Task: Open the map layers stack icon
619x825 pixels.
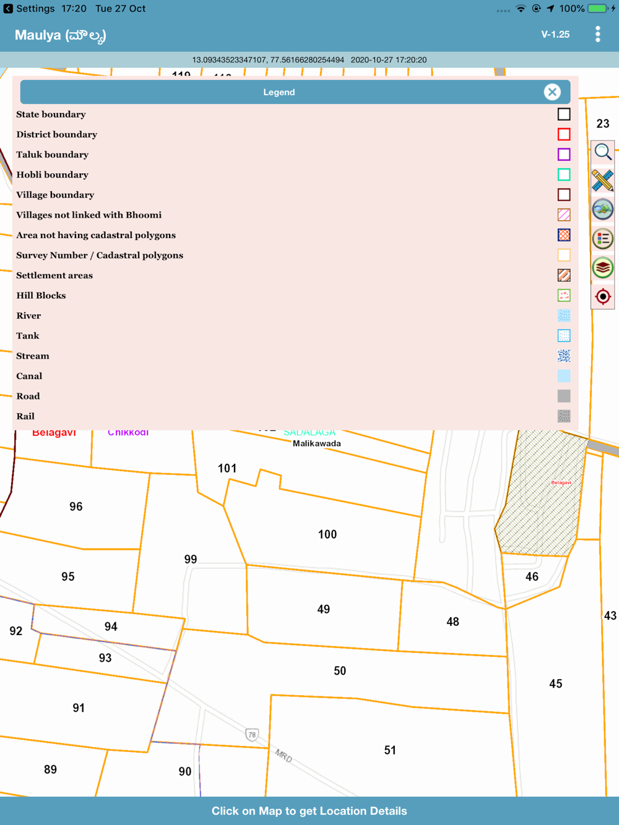Action: (x=603, y=268)
